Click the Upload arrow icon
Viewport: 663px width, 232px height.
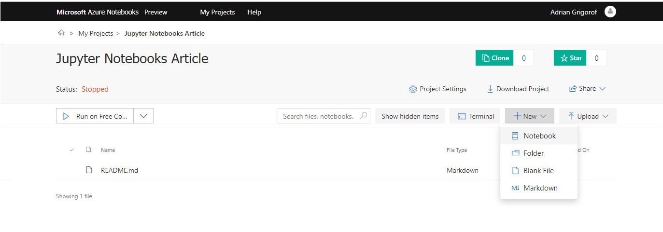pyautogui.click(x=571, y=116)
